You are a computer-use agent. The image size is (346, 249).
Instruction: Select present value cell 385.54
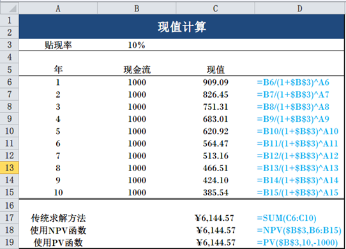tap(216, 192)
